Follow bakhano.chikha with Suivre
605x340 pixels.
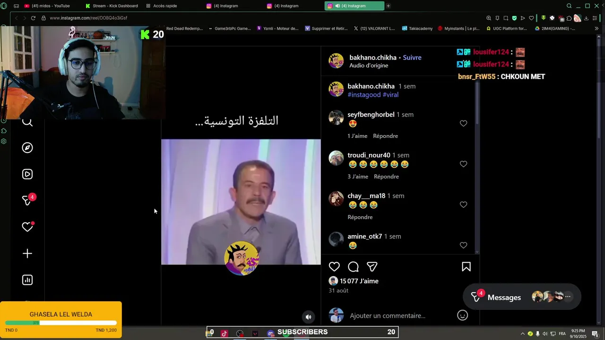412,58
